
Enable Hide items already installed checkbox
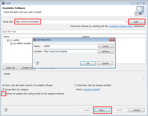(75, 85)
